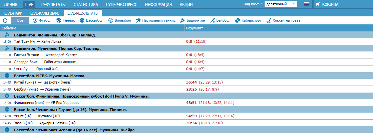
Task: Click the Russian flag language icon
Action: [306, 4]
